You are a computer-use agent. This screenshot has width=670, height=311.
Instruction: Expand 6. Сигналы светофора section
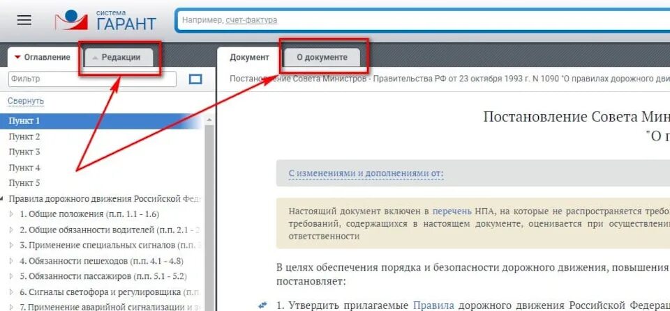[12, 292]
